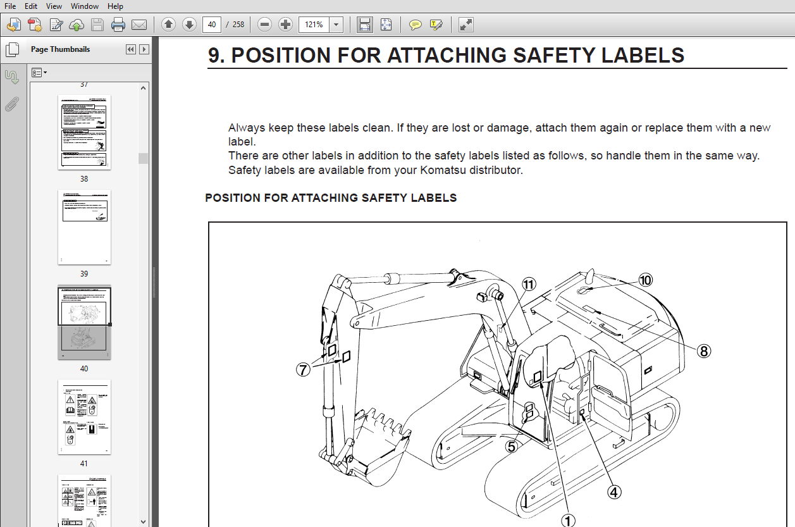This screenshot has width=795, height=527.
Task: Add a sticky note comment icon
Action: pos(416,25)
